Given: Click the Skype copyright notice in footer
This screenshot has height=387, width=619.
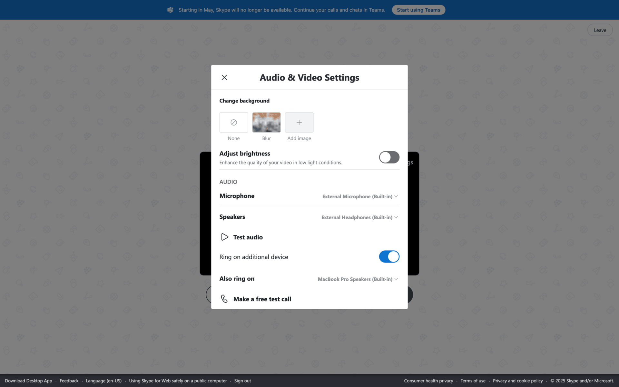Looking at the screenshot, I should [x=582, y=381].
